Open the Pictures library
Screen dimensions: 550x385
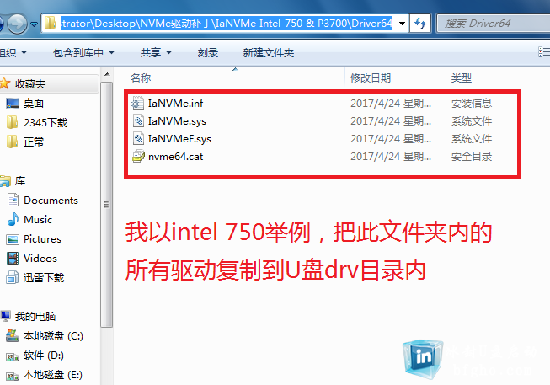42,239
